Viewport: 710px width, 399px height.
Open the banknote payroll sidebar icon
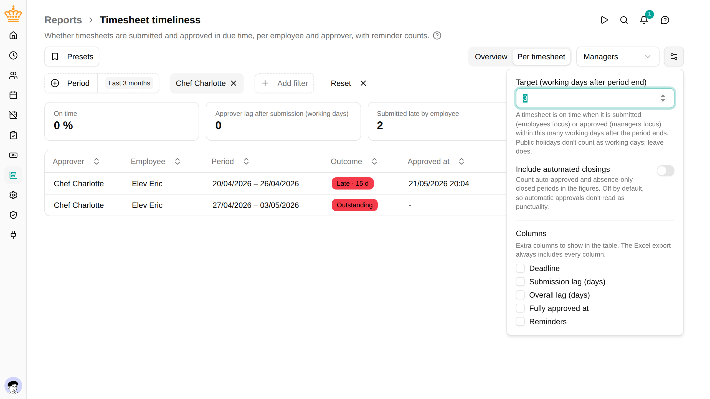point(13,155)
